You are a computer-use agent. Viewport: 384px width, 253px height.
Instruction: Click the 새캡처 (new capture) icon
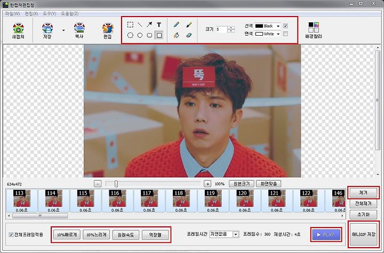(x=18, y=31)
